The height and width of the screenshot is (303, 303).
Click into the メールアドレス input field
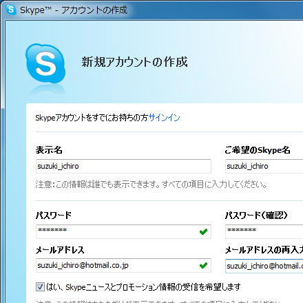[x=123, y=266]
